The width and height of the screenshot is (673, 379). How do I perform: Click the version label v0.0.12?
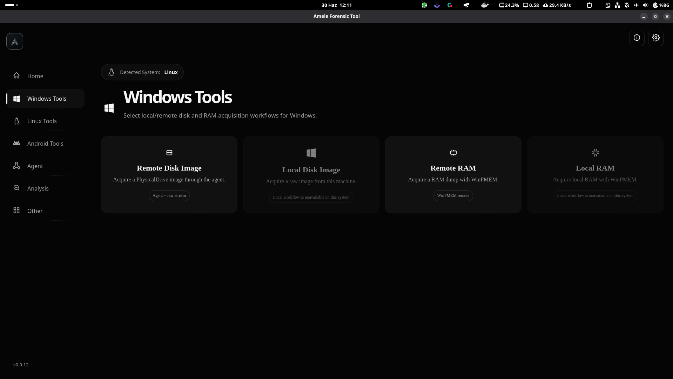coord(21,365)
